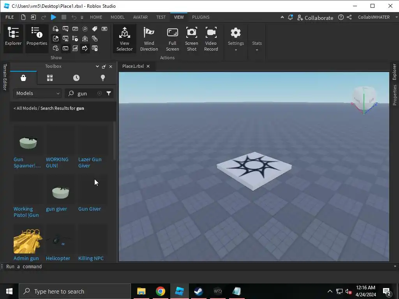Clear the gun search text
The height and width of the screenshot is (299, 399).
(x=99, y=93)
